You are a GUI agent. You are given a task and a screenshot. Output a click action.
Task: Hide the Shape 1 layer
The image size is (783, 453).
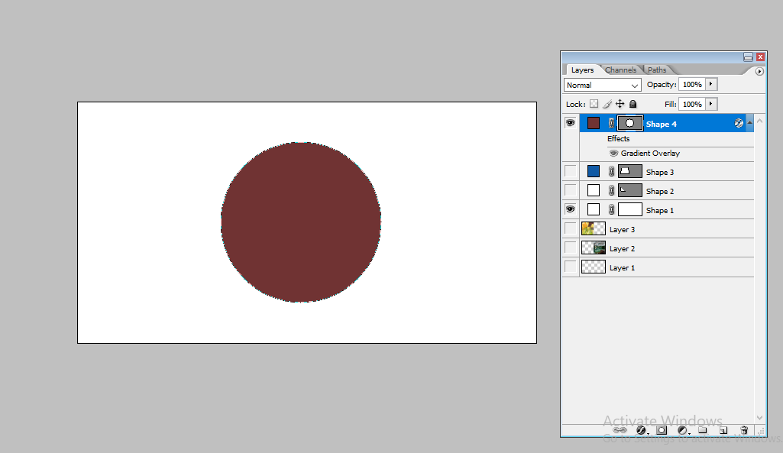pyautogui.click(x=571, y=209)
